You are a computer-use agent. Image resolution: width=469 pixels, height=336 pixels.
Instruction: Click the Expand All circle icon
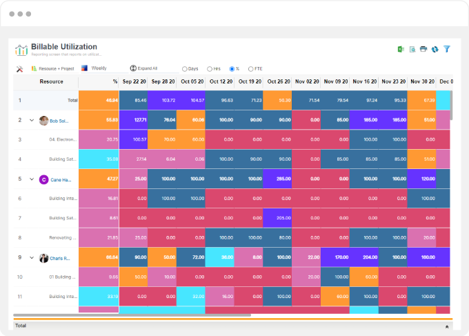coord(133,68)
